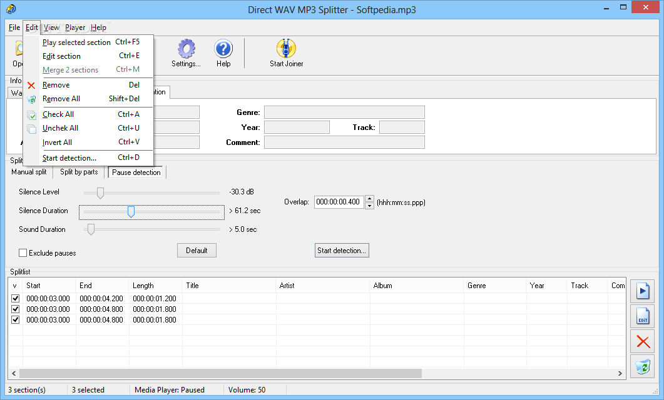Click the Album column header

pos(417,286)
